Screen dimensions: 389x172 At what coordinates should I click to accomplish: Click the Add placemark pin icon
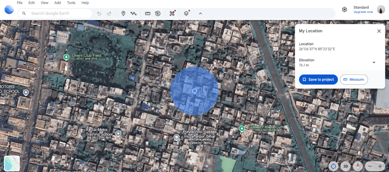(123, 13)
